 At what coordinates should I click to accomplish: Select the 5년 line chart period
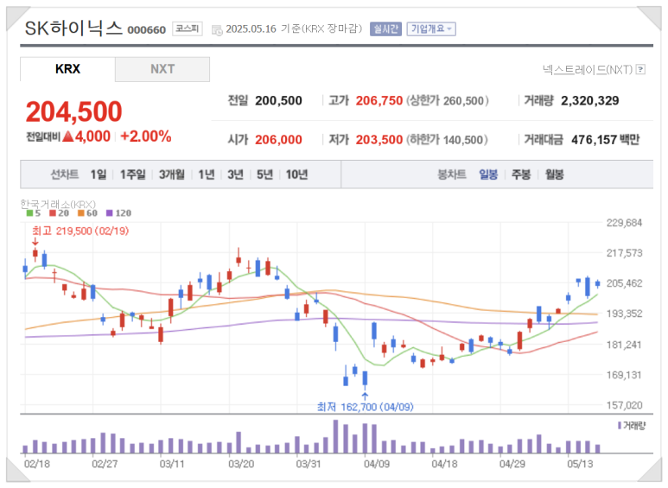coord(264,174)
